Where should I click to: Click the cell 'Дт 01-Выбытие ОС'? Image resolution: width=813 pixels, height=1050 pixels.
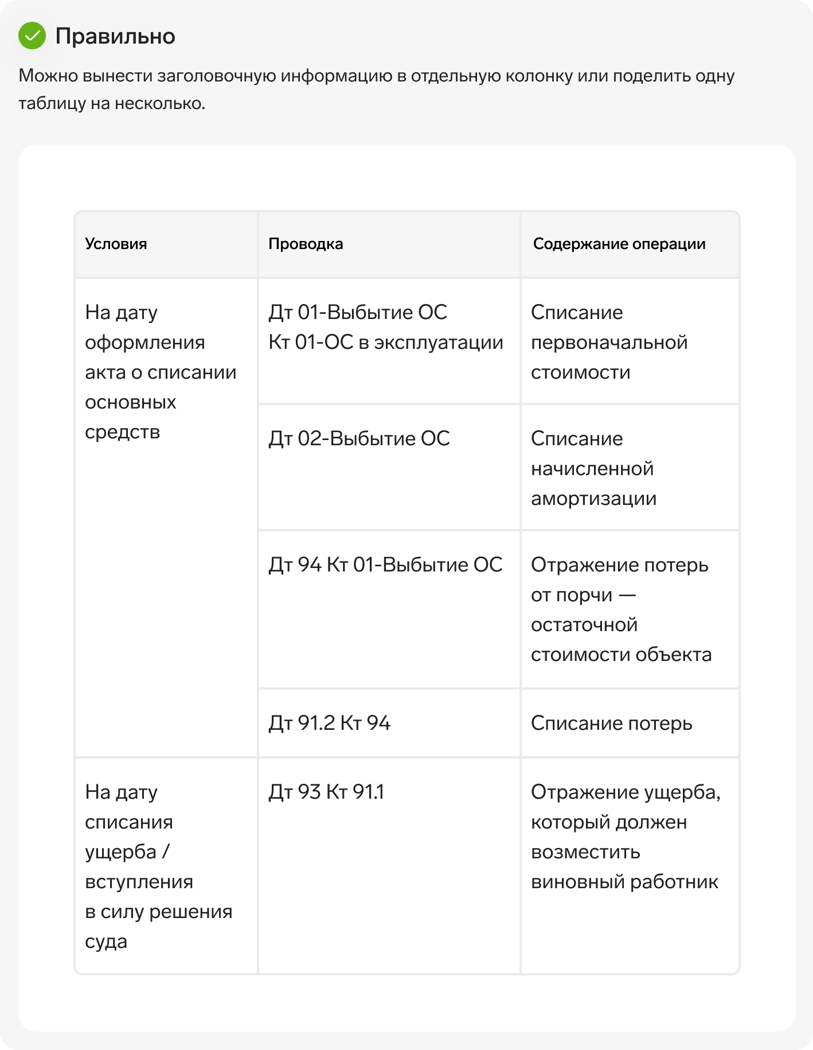[x=389, y=341]
